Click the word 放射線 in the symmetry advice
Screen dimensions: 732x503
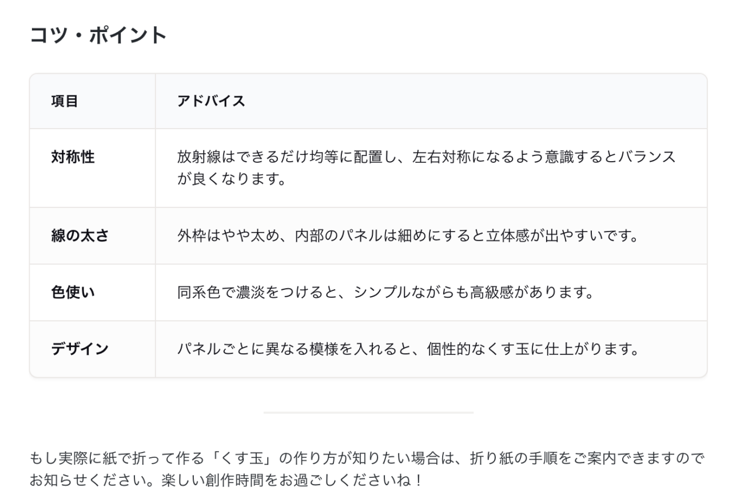tap(199, 157)
